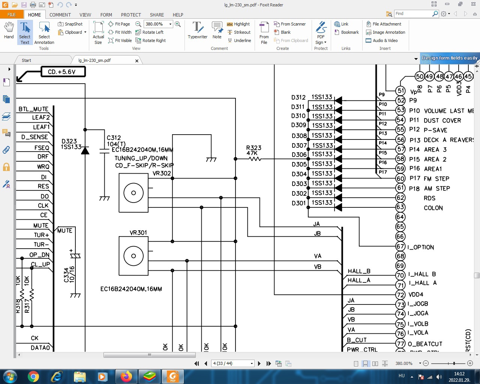Expand the Clipboard dropdown arrow
The width and height of the screenshot is (480, 384).
click(x=85, y=32)
